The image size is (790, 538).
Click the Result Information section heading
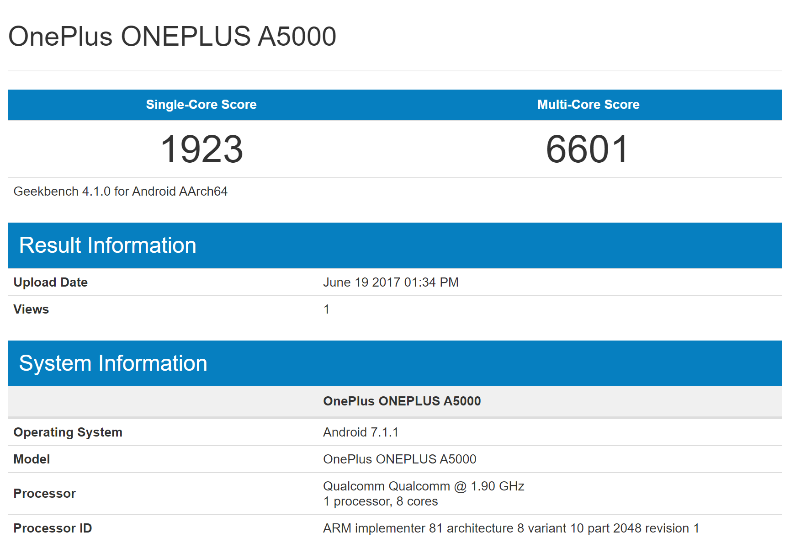108,245
